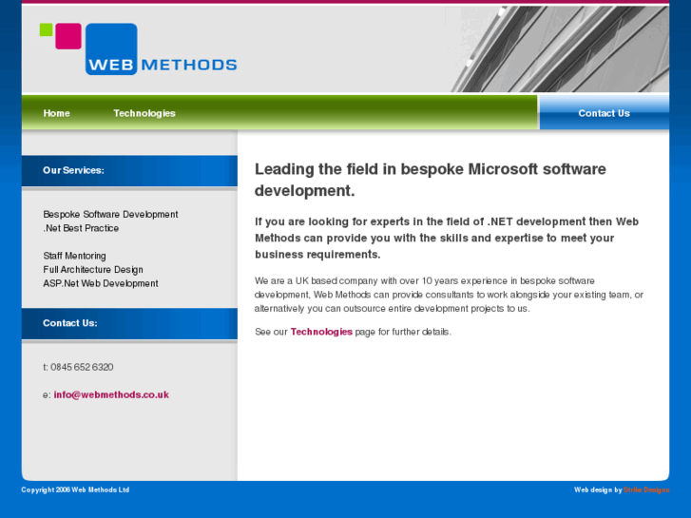691x518 pixels.
Task: Click 'Bespoke Software Development' service text
Action: coord(110,214)
